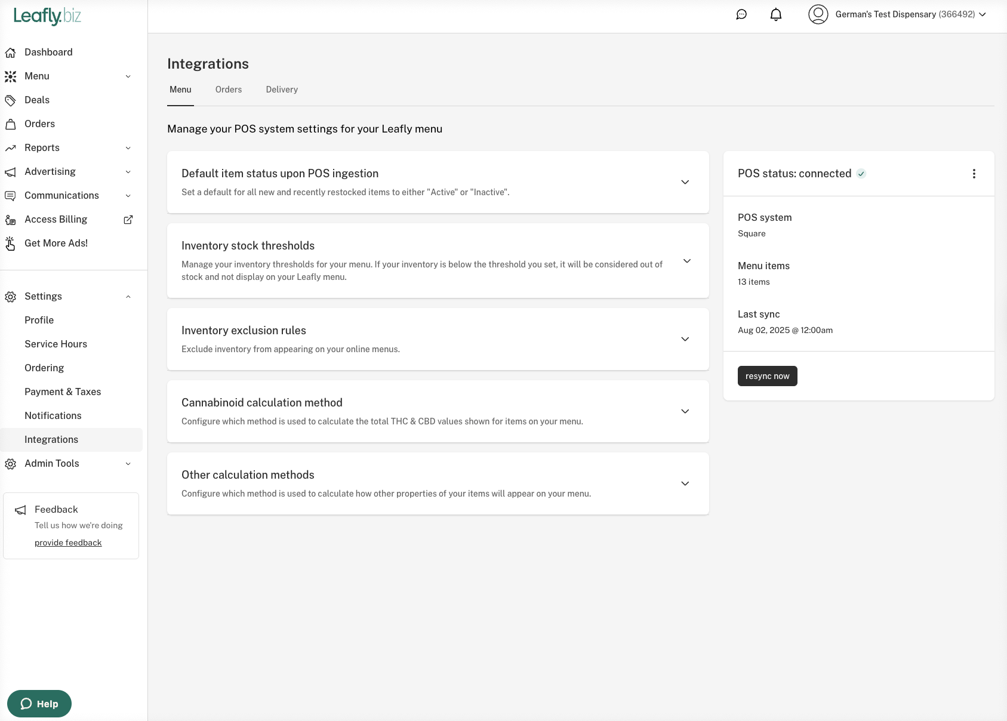Expand the Cannabinoid calculation method section
Viewport: 1007px width, 721px height.
coord(685,411)
